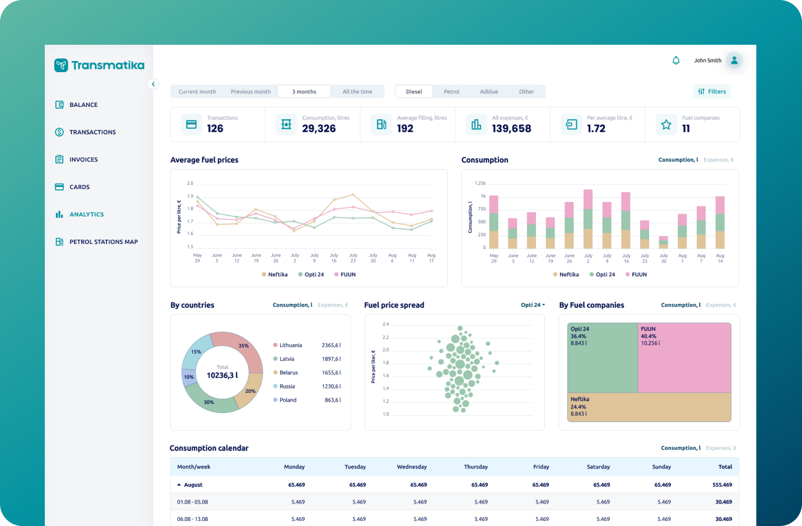Collapse the sidebar with the chevron button
Viewport: 802px width, 526px height.
(x=153, y=84)
